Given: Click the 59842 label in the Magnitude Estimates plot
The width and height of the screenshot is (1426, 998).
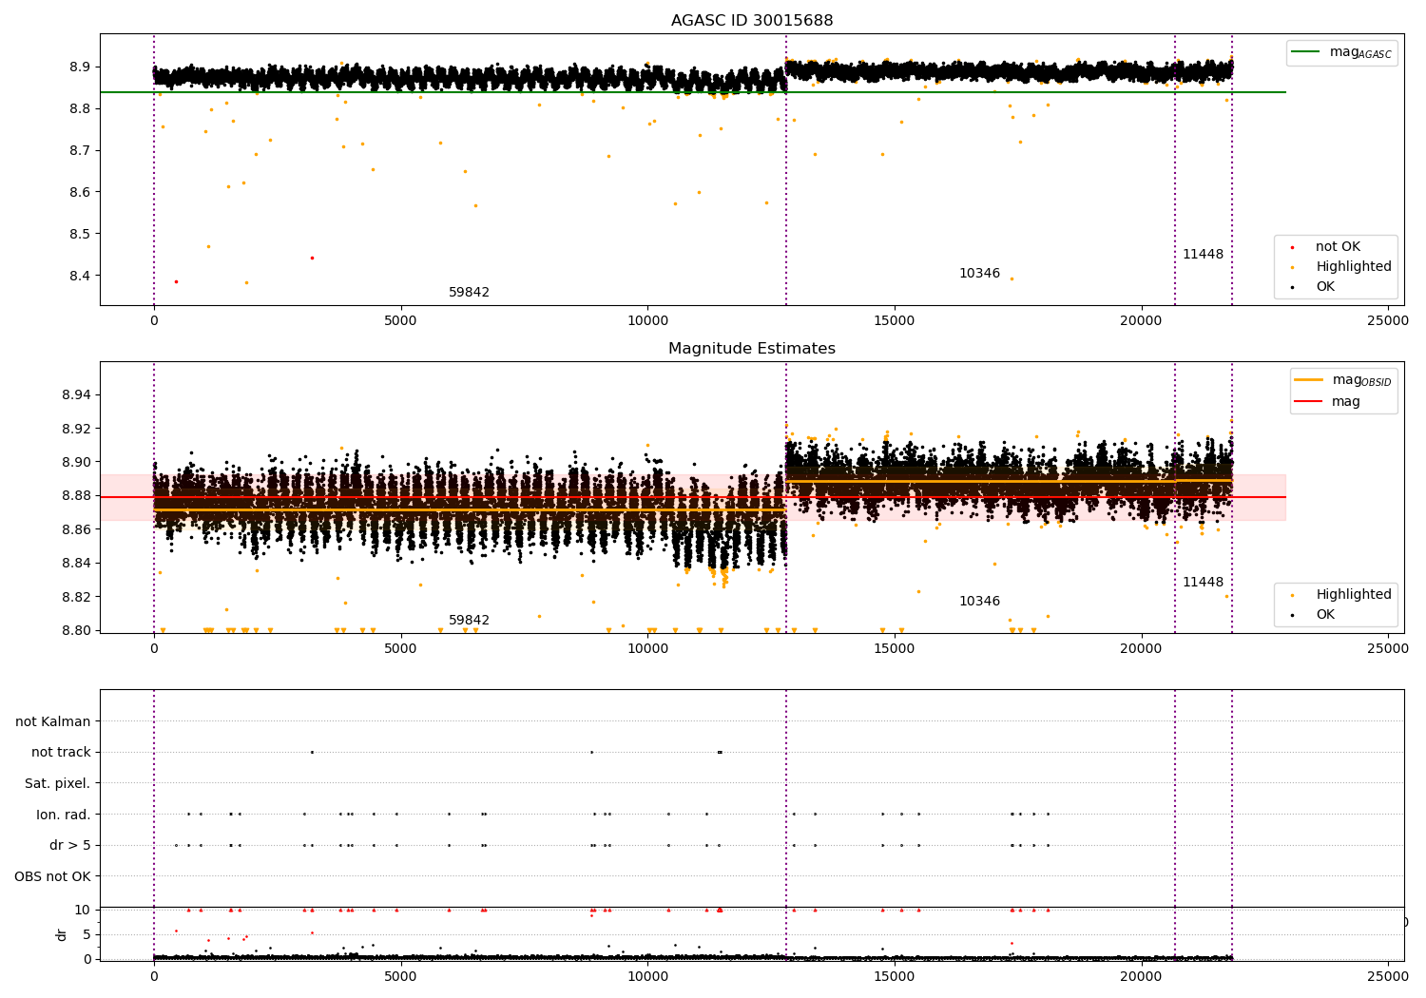Looking at the screenshot, I should pos(470,621).
